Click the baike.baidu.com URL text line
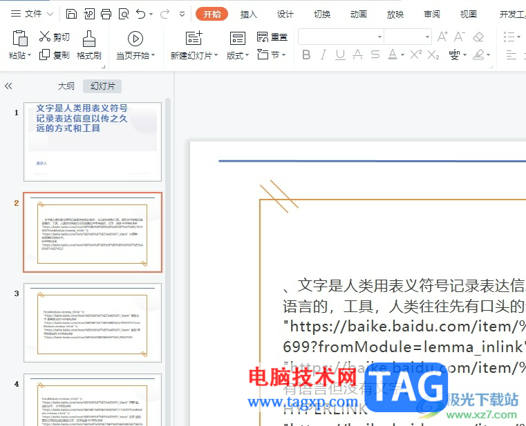Screen dimensions: 526x426 tap(404, 327)
